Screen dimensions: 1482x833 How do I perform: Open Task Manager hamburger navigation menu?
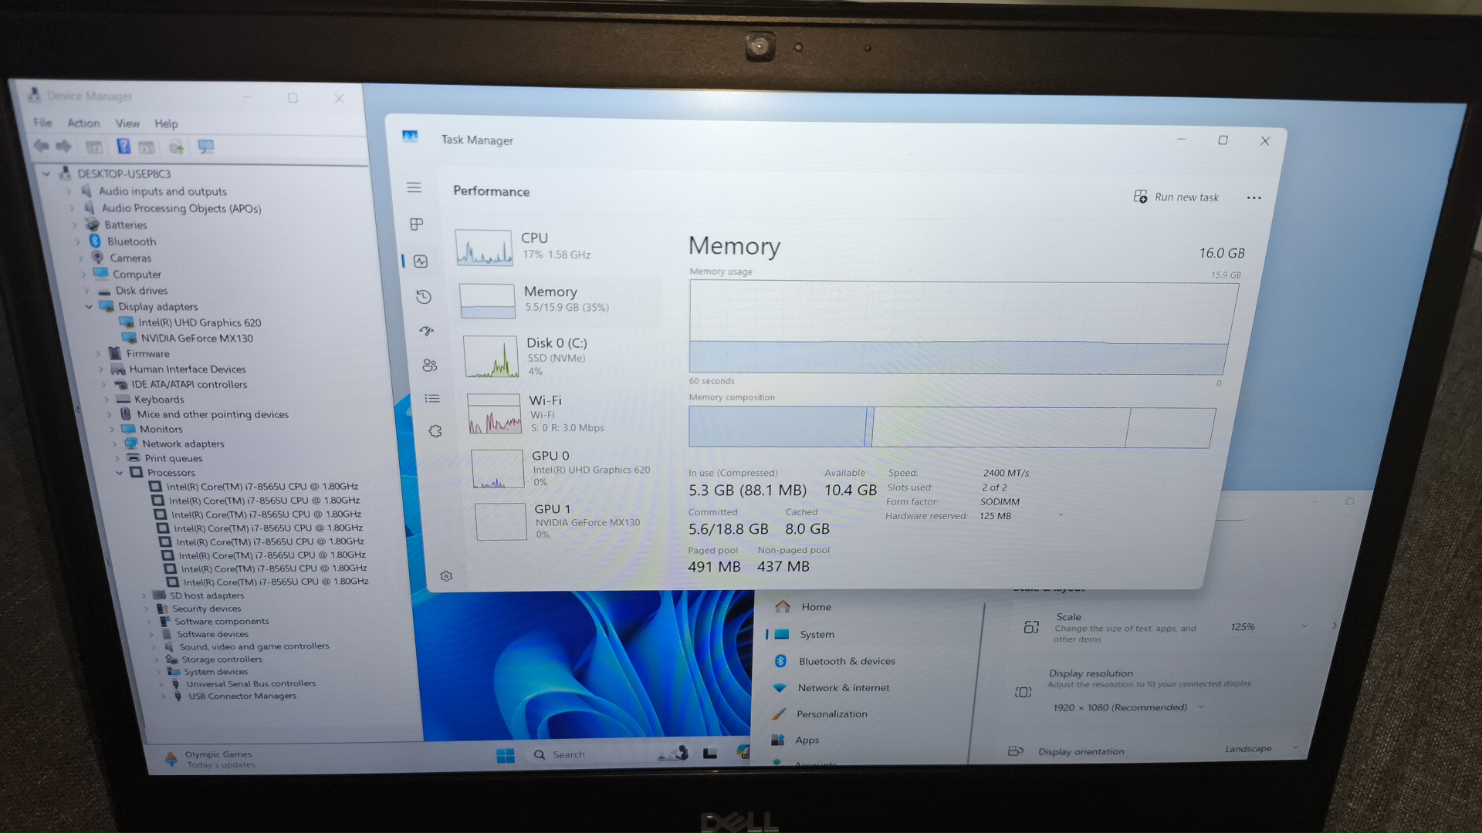coord(414,187)
